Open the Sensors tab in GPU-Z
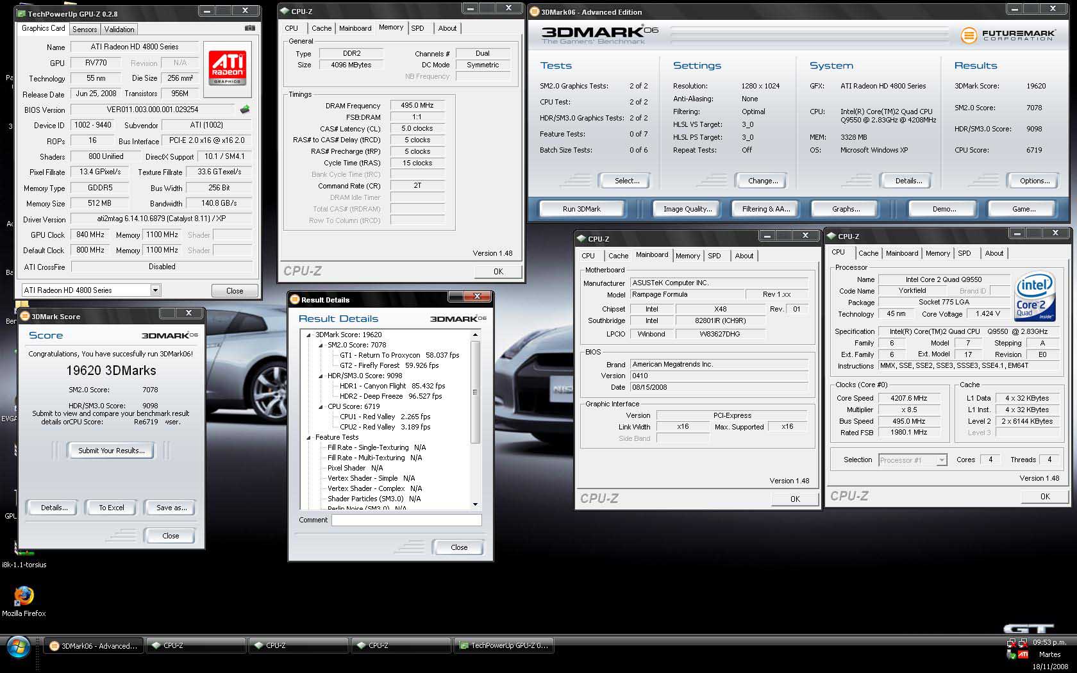The image size is (1077, 673). (85, 29)
